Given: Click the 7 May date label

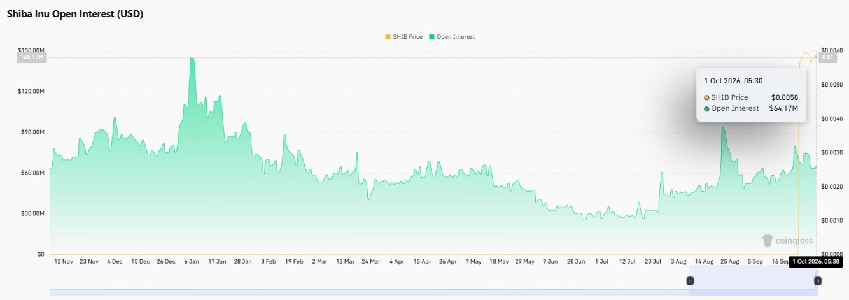Looking at the screenshot, I should point(473,261).
